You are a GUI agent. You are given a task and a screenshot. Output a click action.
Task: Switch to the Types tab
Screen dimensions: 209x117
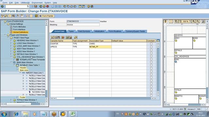[x=71, y=32]
